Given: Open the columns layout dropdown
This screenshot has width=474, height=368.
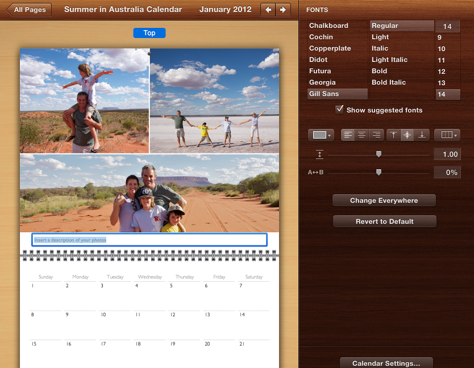Looking at the screenshot, I should click(447, 135).
